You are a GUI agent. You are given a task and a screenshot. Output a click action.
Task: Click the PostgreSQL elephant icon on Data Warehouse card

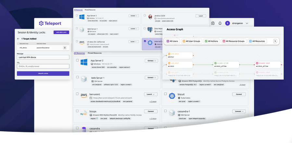click(150, 29)
